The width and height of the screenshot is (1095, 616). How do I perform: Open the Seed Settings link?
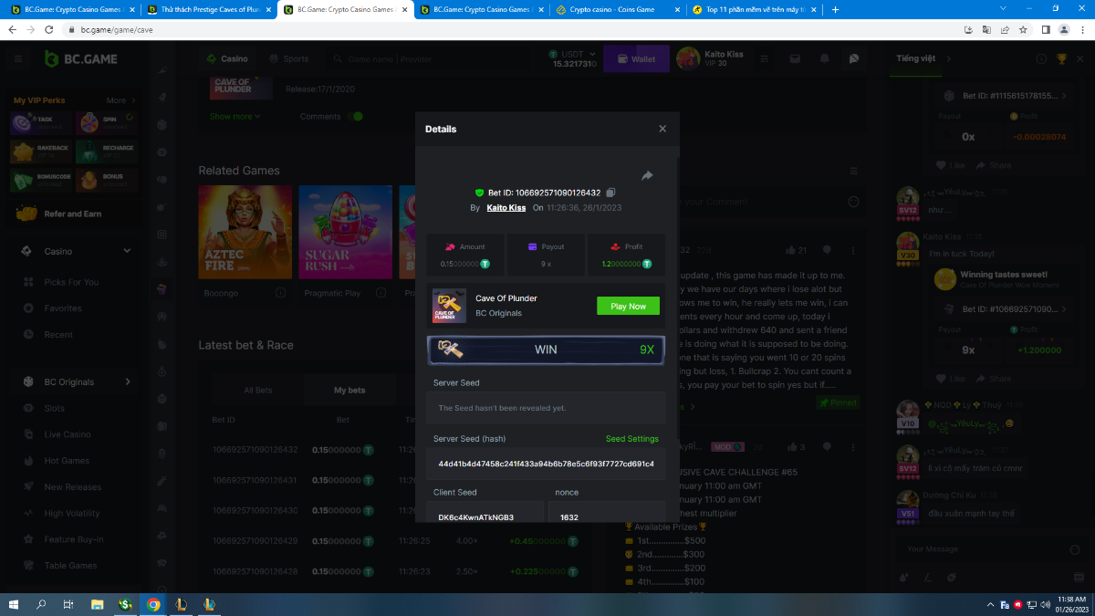631,439
